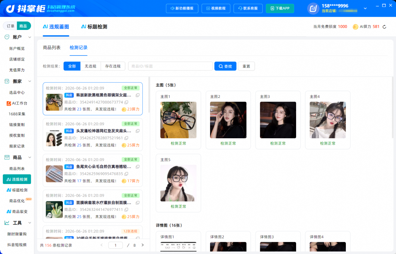Go to the previous records page

(x=101, y=245)
